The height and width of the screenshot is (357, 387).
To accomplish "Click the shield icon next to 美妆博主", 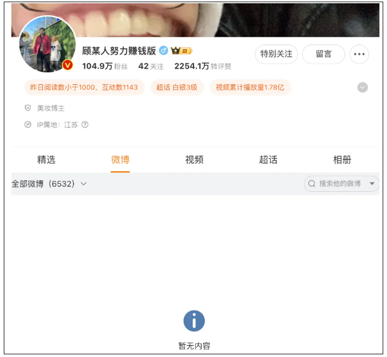I will [x=28, y=108].
